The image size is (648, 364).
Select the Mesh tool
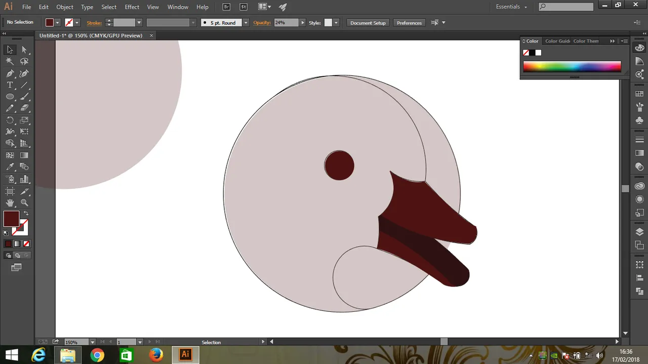[10, 155]
